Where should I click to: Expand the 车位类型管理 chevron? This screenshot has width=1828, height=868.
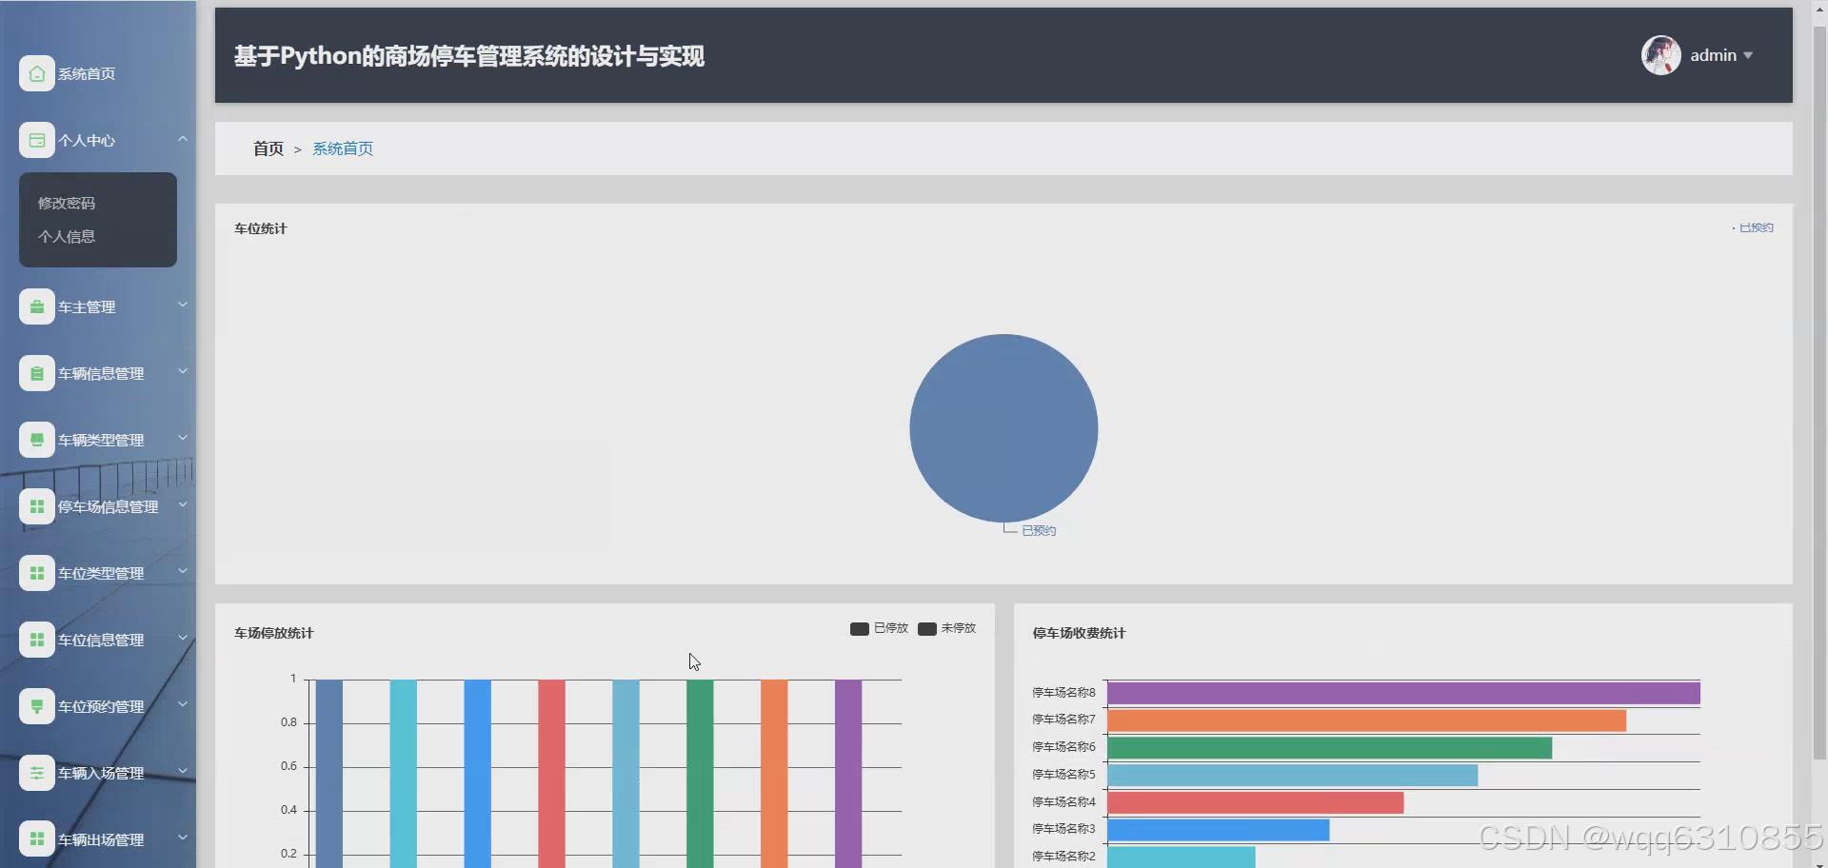[x=183, y=571]
